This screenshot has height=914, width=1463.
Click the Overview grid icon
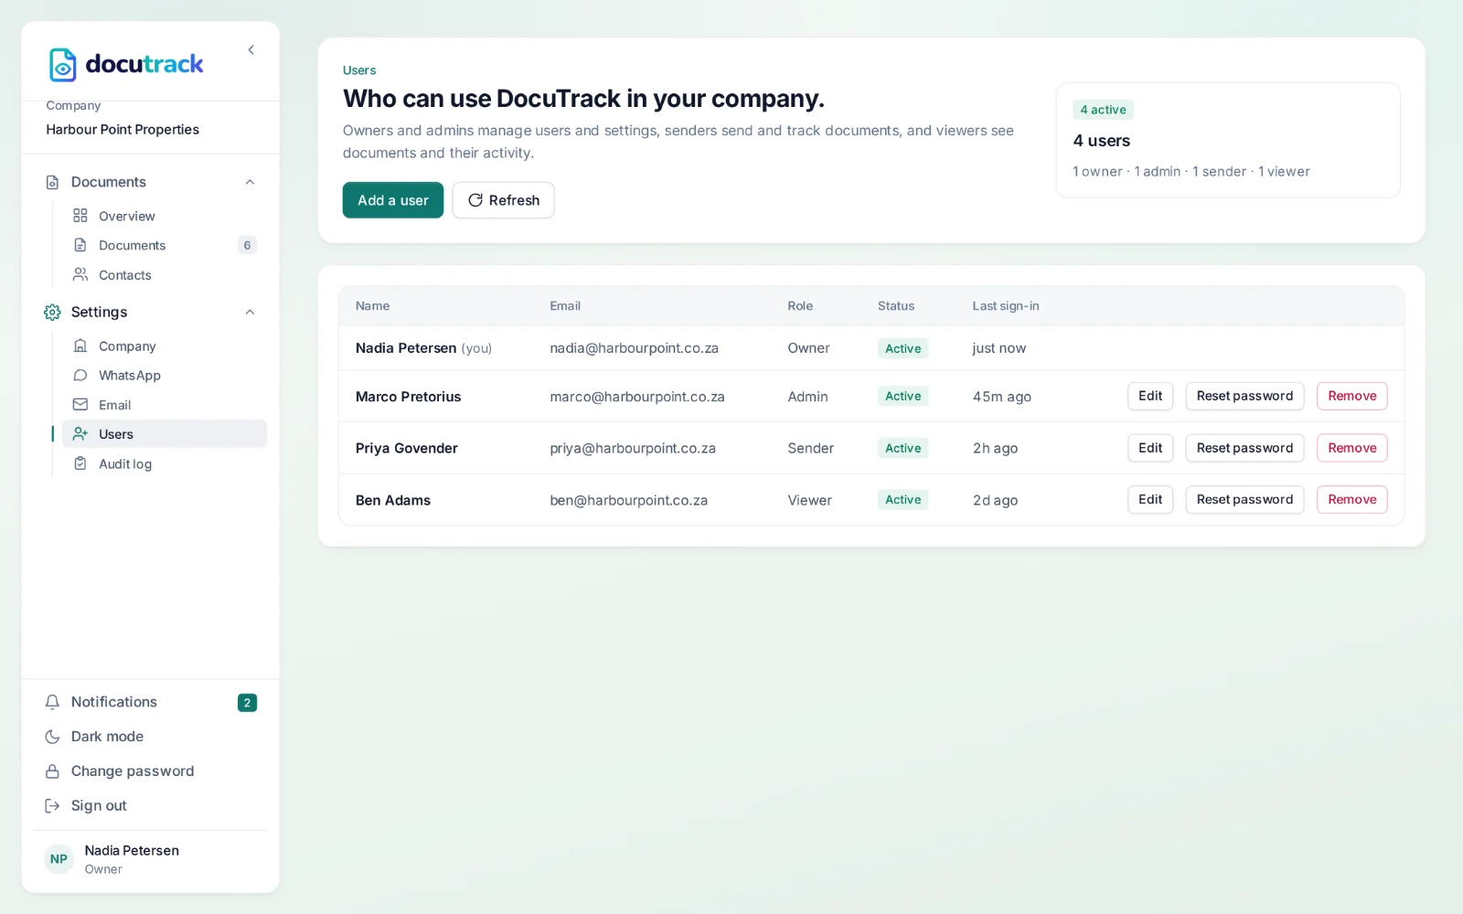tap(80, 216)
